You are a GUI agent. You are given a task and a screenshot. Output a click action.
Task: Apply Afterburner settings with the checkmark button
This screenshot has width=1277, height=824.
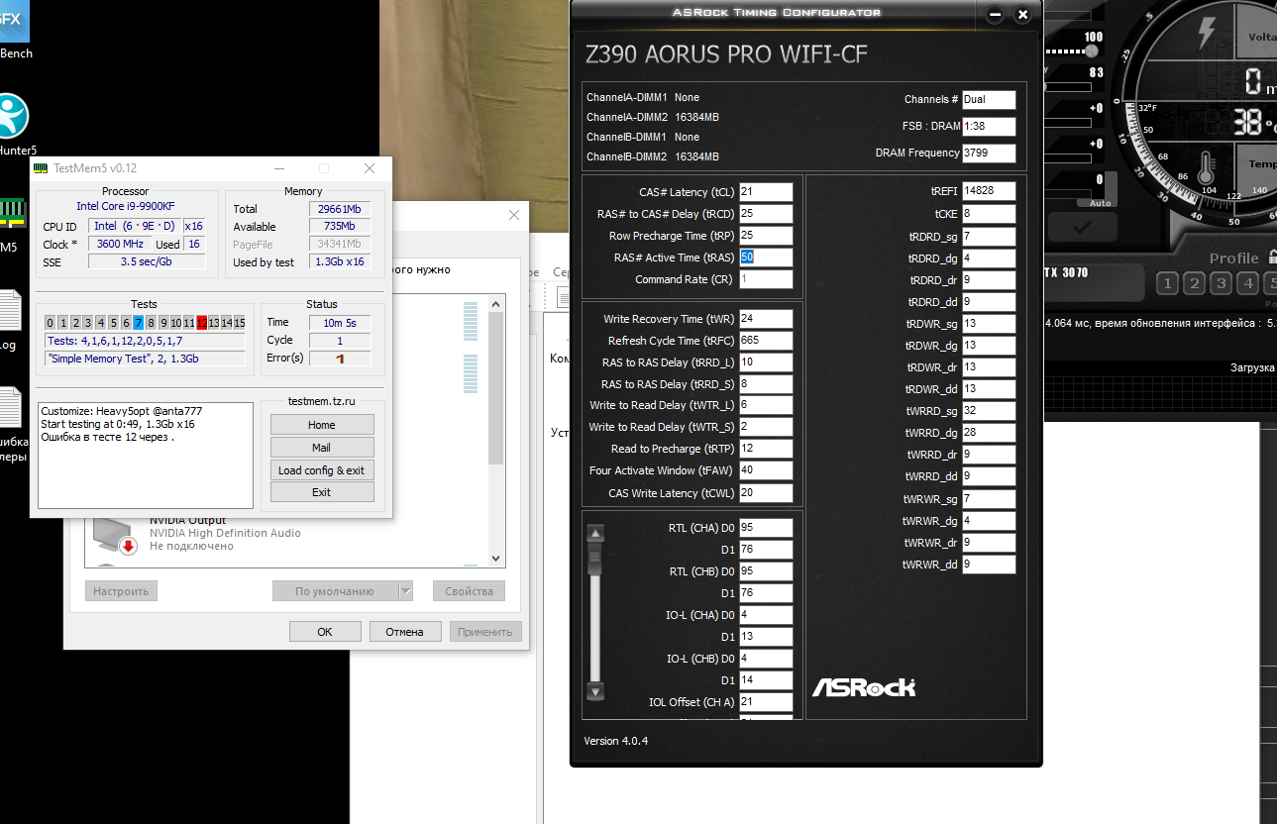(x=1082, y=227)
